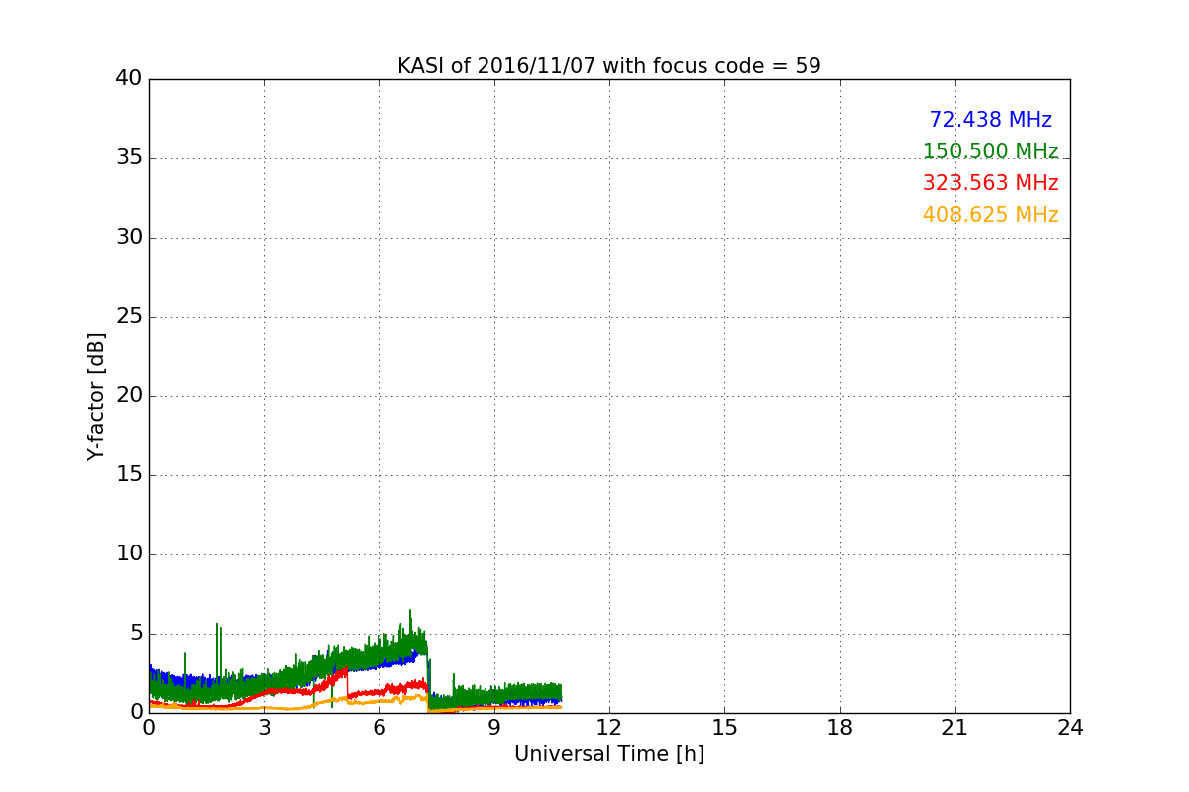Click the x-axis tick label 6
The image size is (1189, 792).
pos(379,728)
